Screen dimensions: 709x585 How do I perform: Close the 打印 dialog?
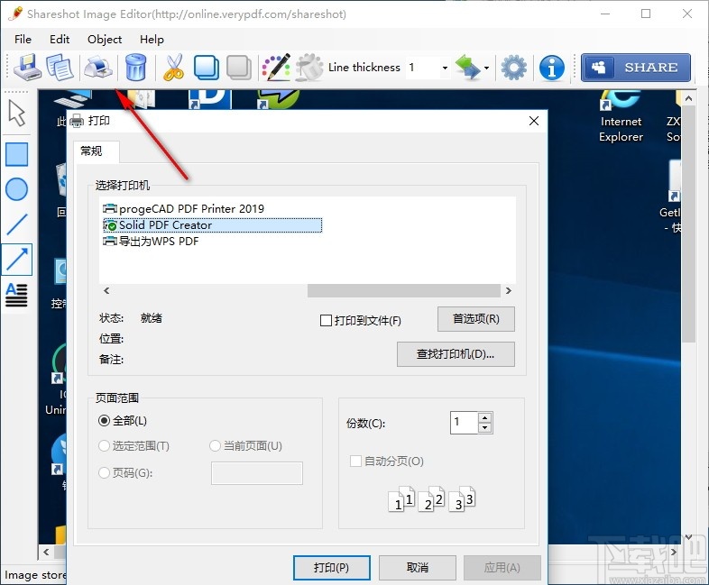[534, 121]
